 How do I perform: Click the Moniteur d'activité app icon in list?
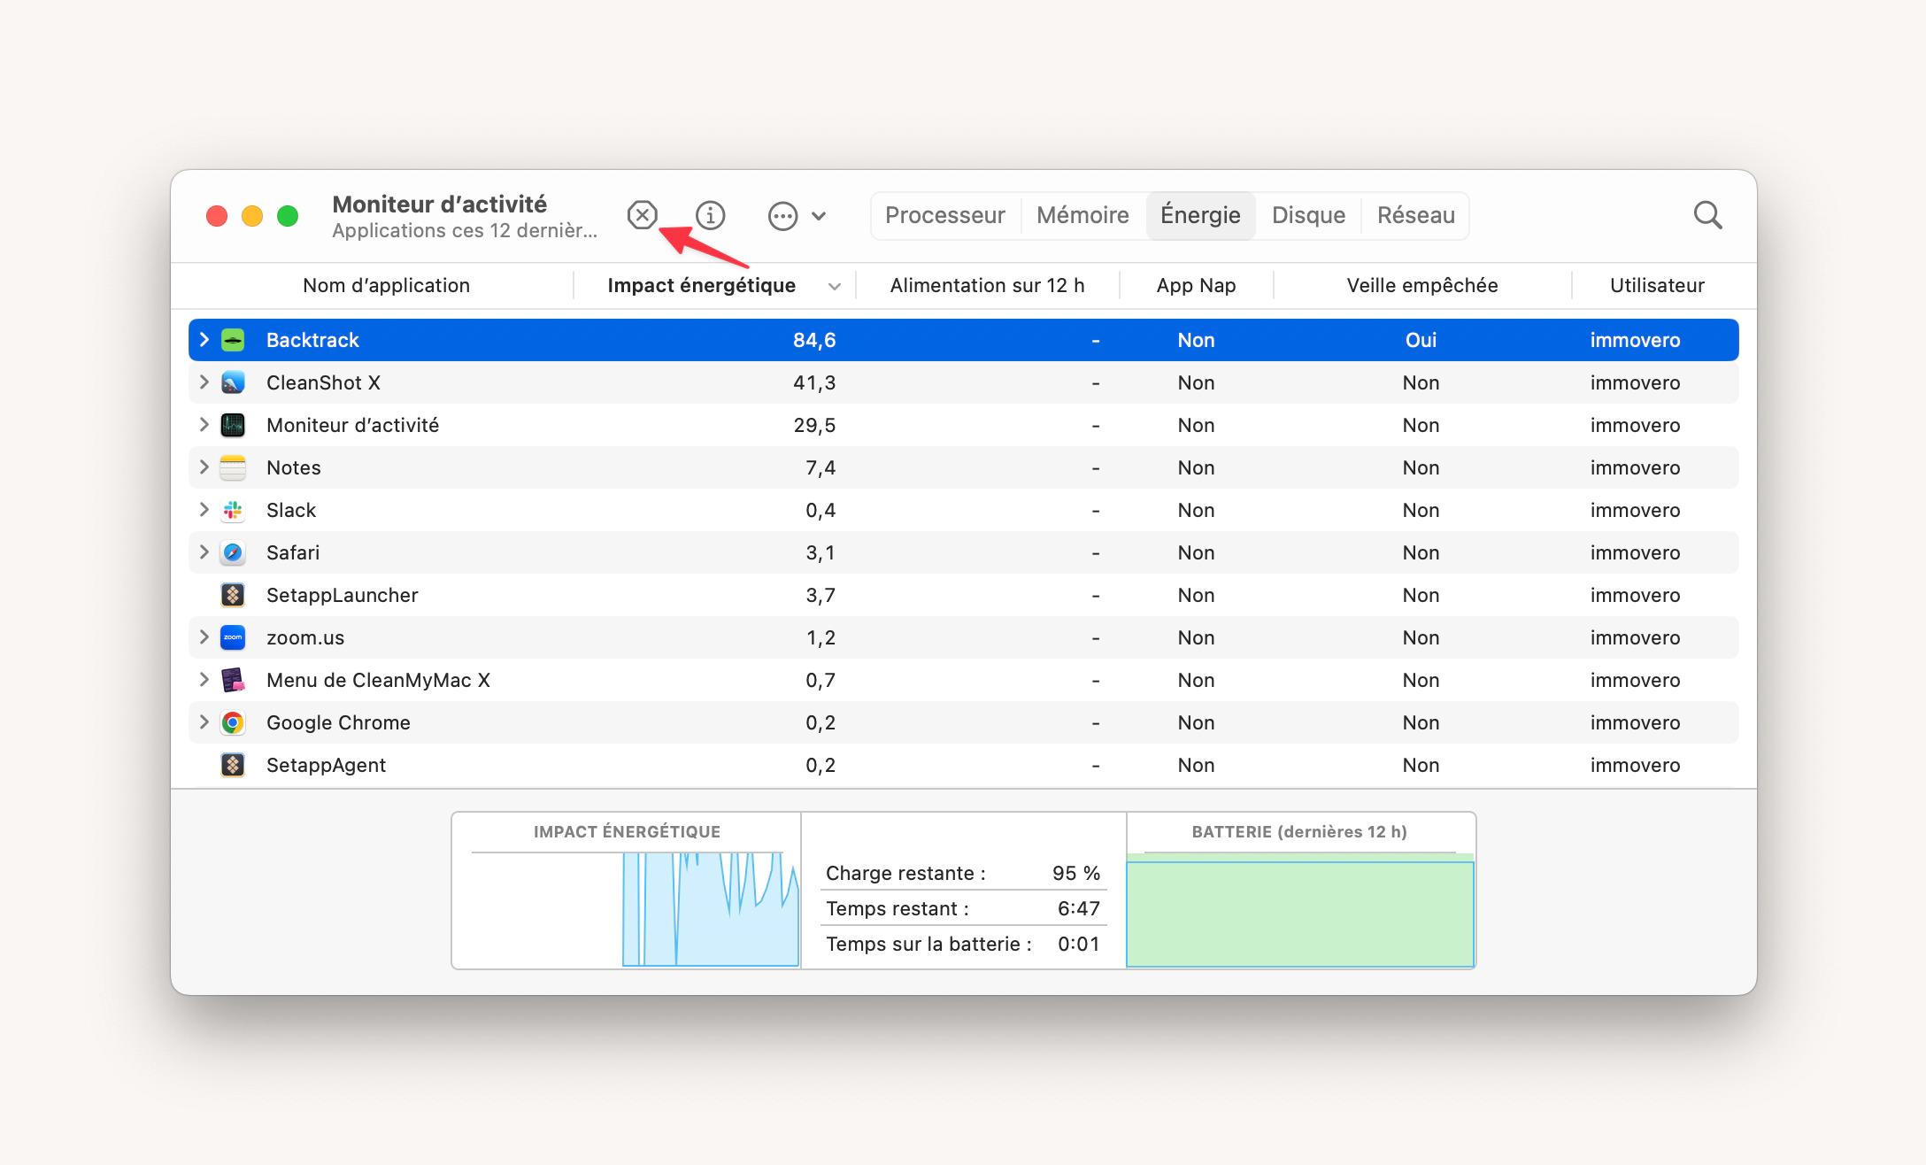click(x=233, y=425)
